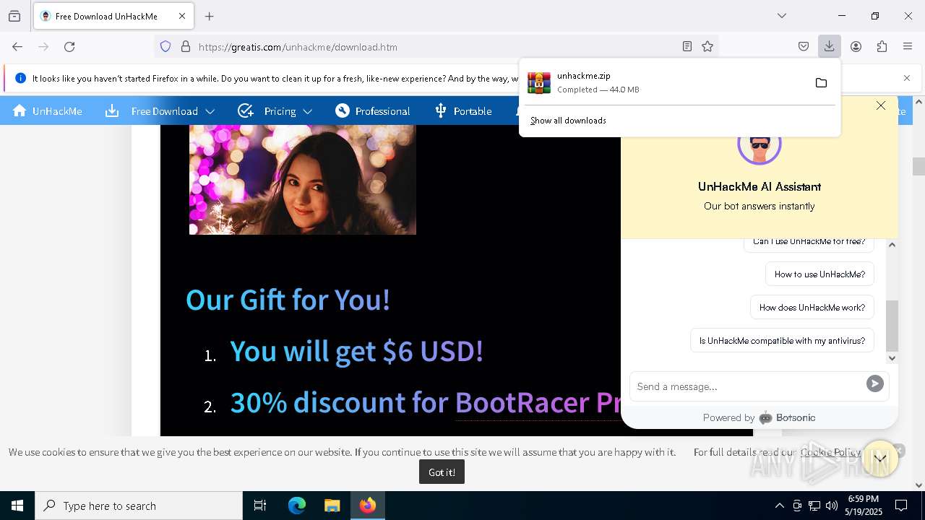
Task: Close the Free Download UnHackMe tab
Action: pyautogui.click(x=182, y=16)
